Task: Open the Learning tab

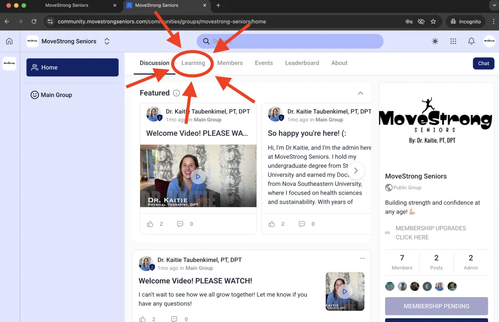Action: point(193,63)
